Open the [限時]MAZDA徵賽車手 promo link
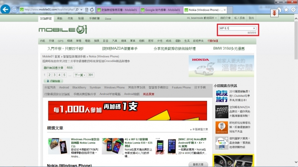298x167 pixels. tap(120, 49)
